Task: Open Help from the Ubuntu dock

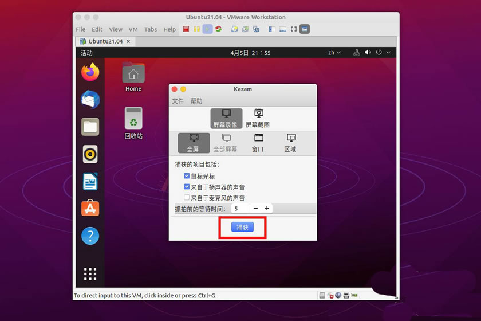Action: pos(90,236)
